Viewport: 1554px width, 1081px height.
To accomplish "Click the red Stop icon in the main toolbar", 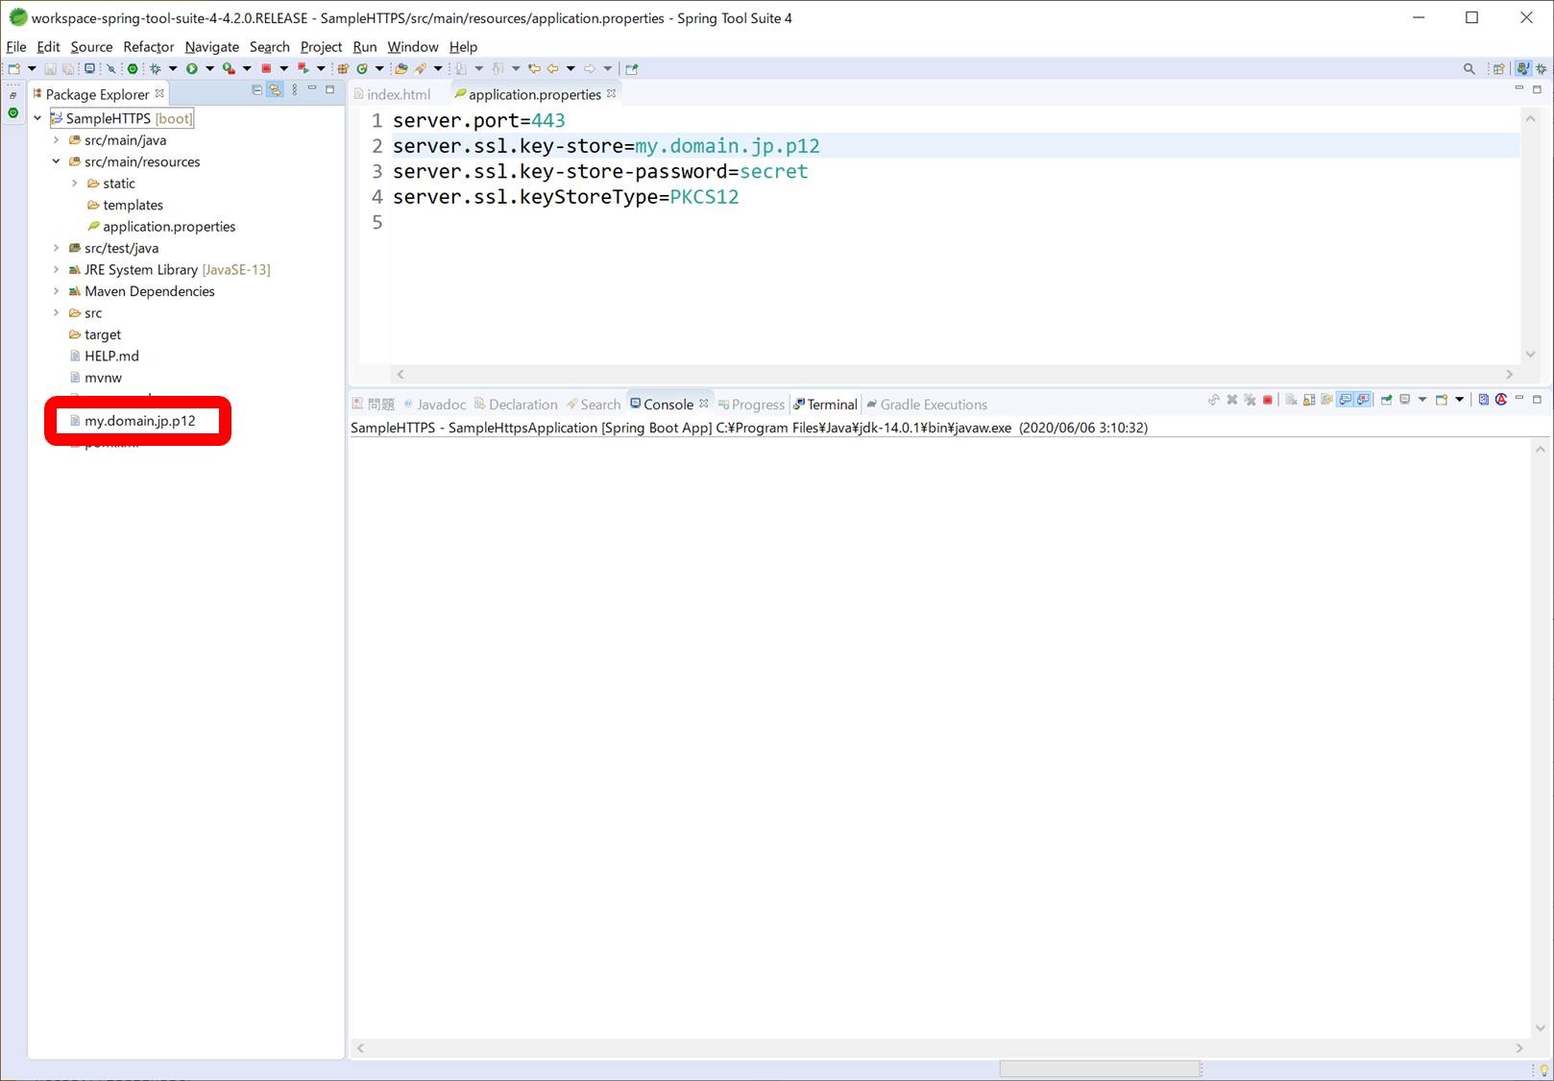I will 266,69.
